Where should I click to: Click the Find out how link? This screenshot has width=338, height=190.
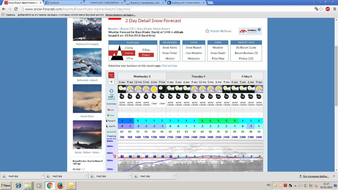tap(170, 66)
